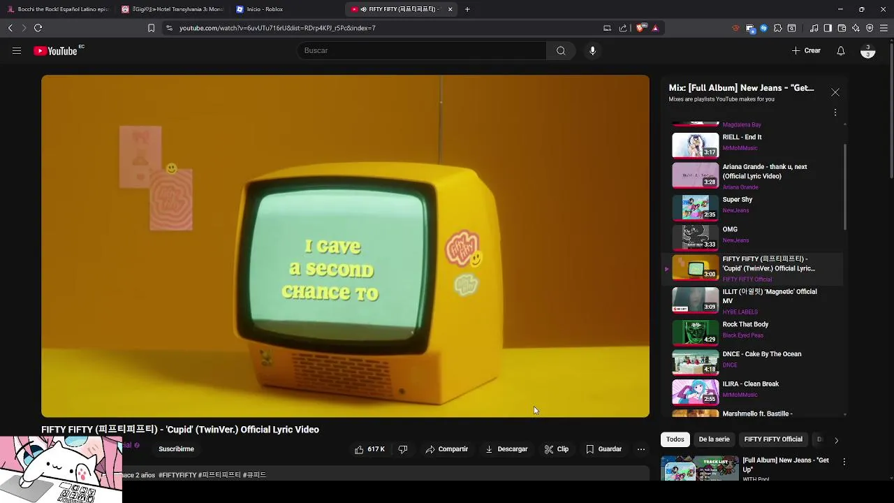Open the account avatar menu
This screenshot has height=503, width=894.
tap(867, 51)
